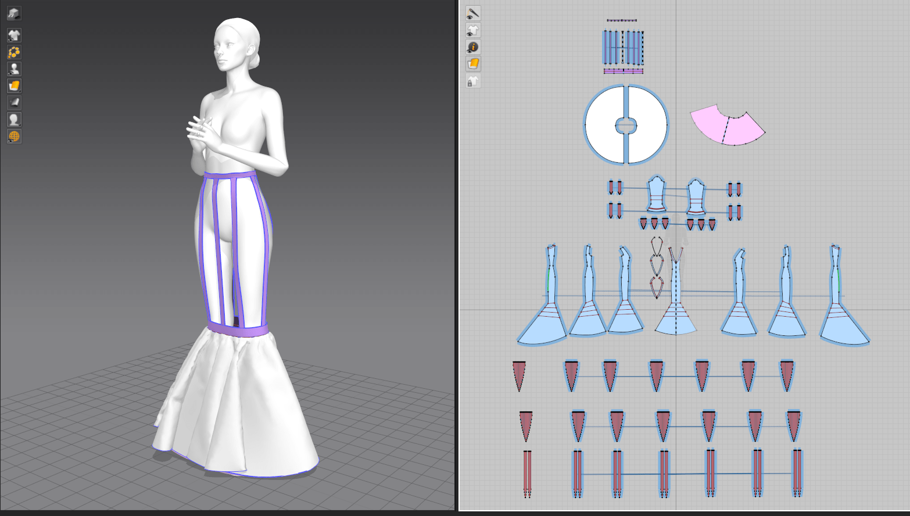Toggle seamline display with the needle icon
The height and width of the screenshot is (516, 910).
473,13
